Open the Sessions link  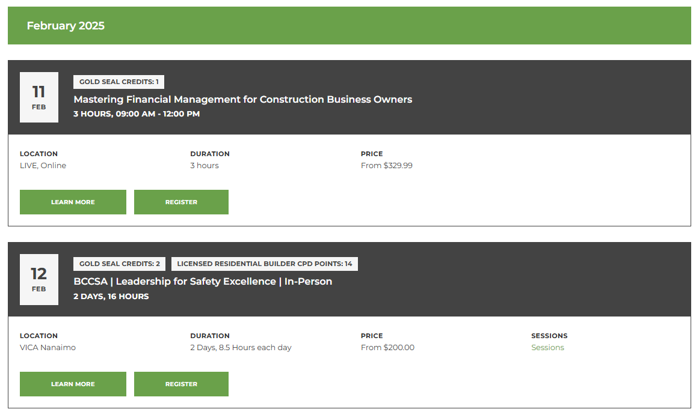pos(547,347)
